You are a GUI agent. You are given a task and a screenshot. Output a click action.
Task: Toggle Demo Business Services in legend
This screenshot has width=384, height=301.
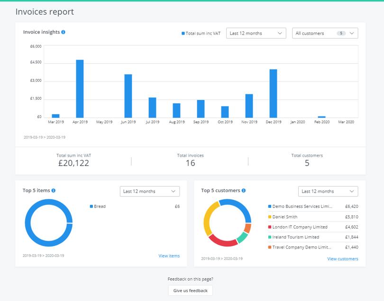(x=270, y=206)
